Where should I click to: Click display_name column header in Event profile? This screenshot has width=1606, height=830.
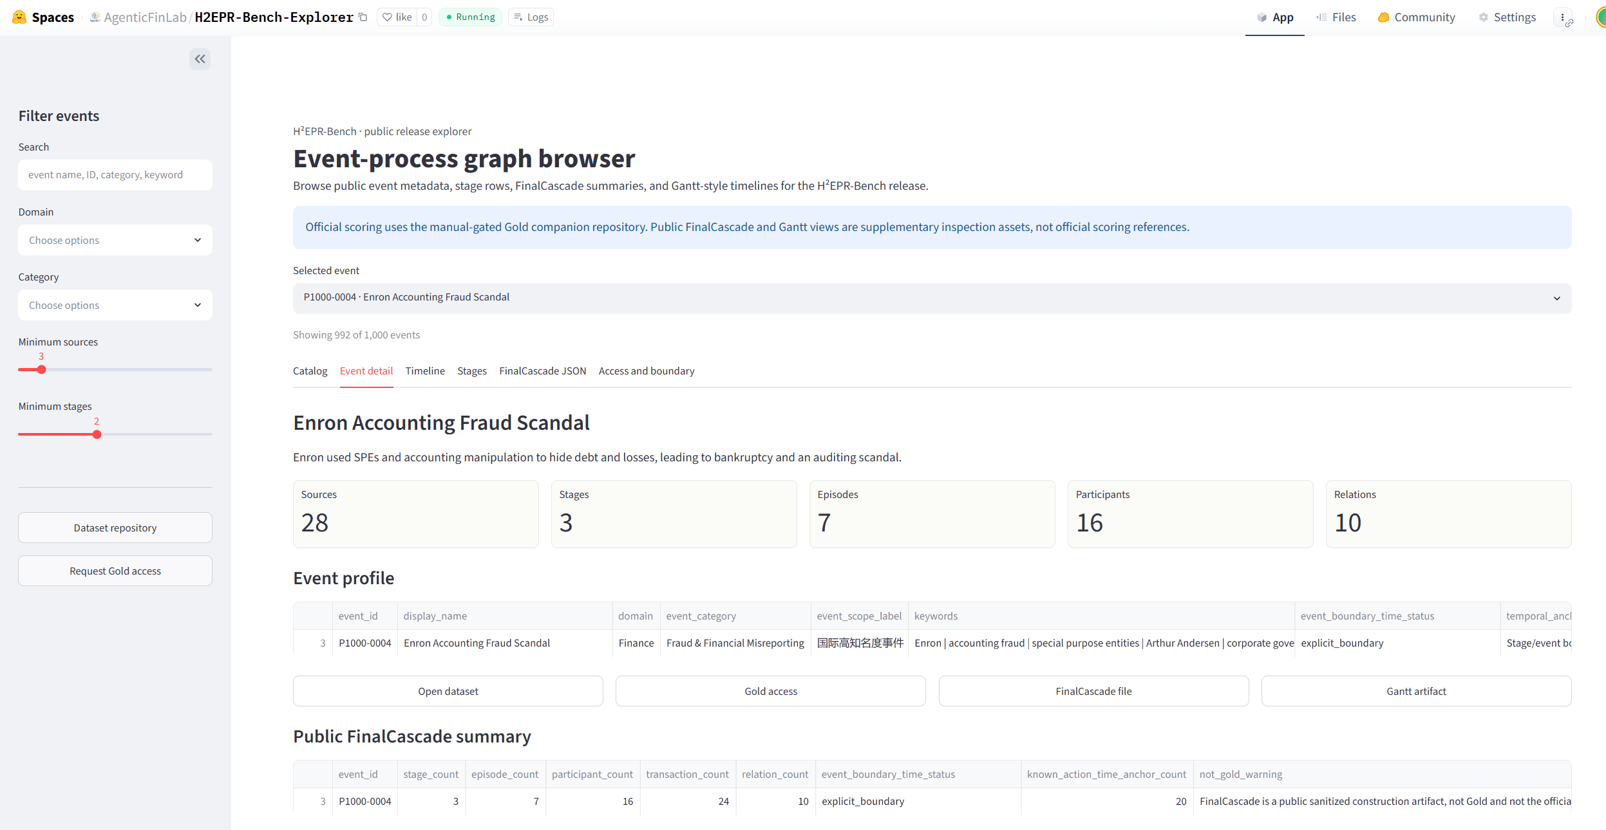pyautogui.click(x=504, y=616)
